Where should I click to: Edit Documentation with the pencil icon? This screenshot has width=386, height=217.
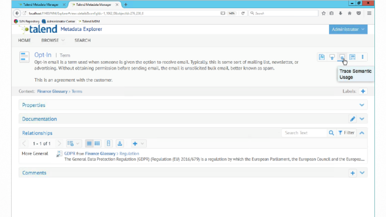[x=352, y=119]
